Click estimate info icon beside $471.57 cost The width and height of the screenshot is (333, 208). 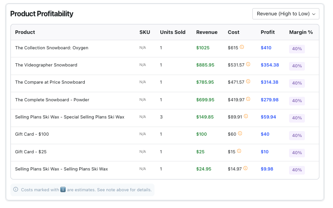(248, 82)
